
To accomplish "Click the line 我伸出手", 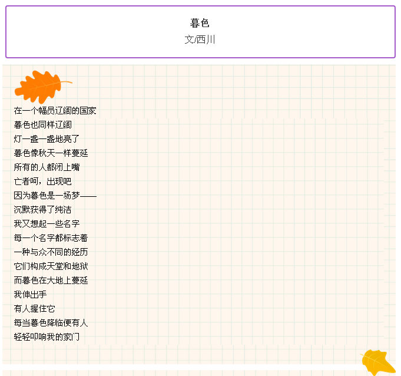I will coord(31,294).
